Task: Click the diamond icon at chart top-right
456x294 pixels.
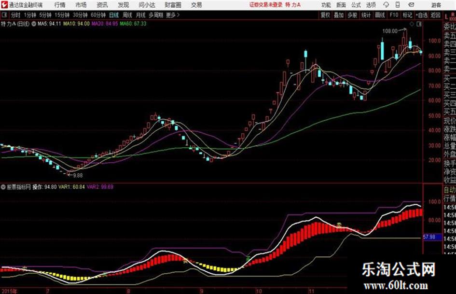Action: [412, 24]
